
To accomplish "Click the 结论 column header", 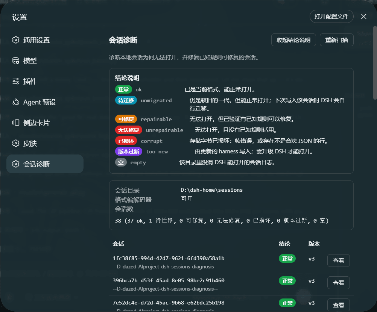I will coord(284,244).
